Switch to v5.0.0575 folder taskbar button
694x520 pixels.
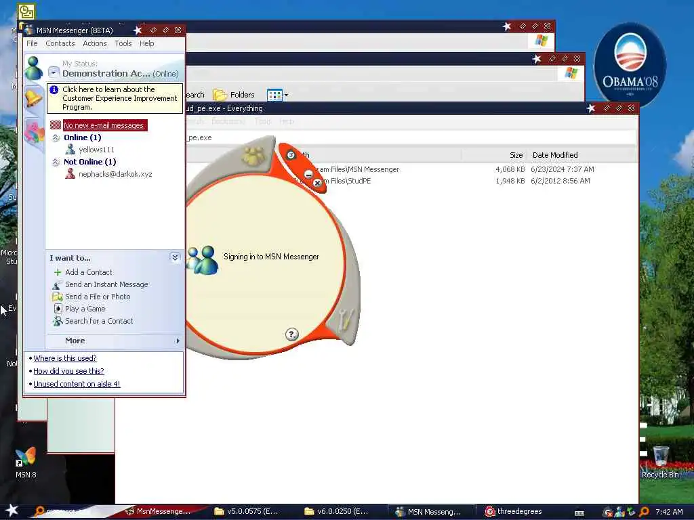point(247,511)
